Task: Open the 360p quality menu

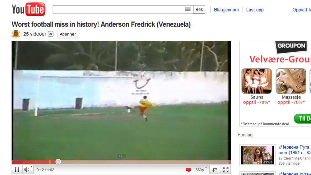Action: coord(201,170)
